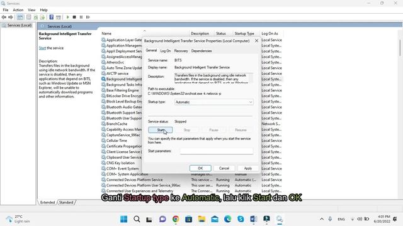Select the AVCTP service row

point(117,73)
